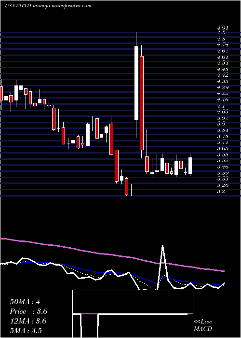Image resolution: width=241 pixels, height=338 pixels.
Task: Click the '5MA : 3.5' readout
Action: point(26,331)
